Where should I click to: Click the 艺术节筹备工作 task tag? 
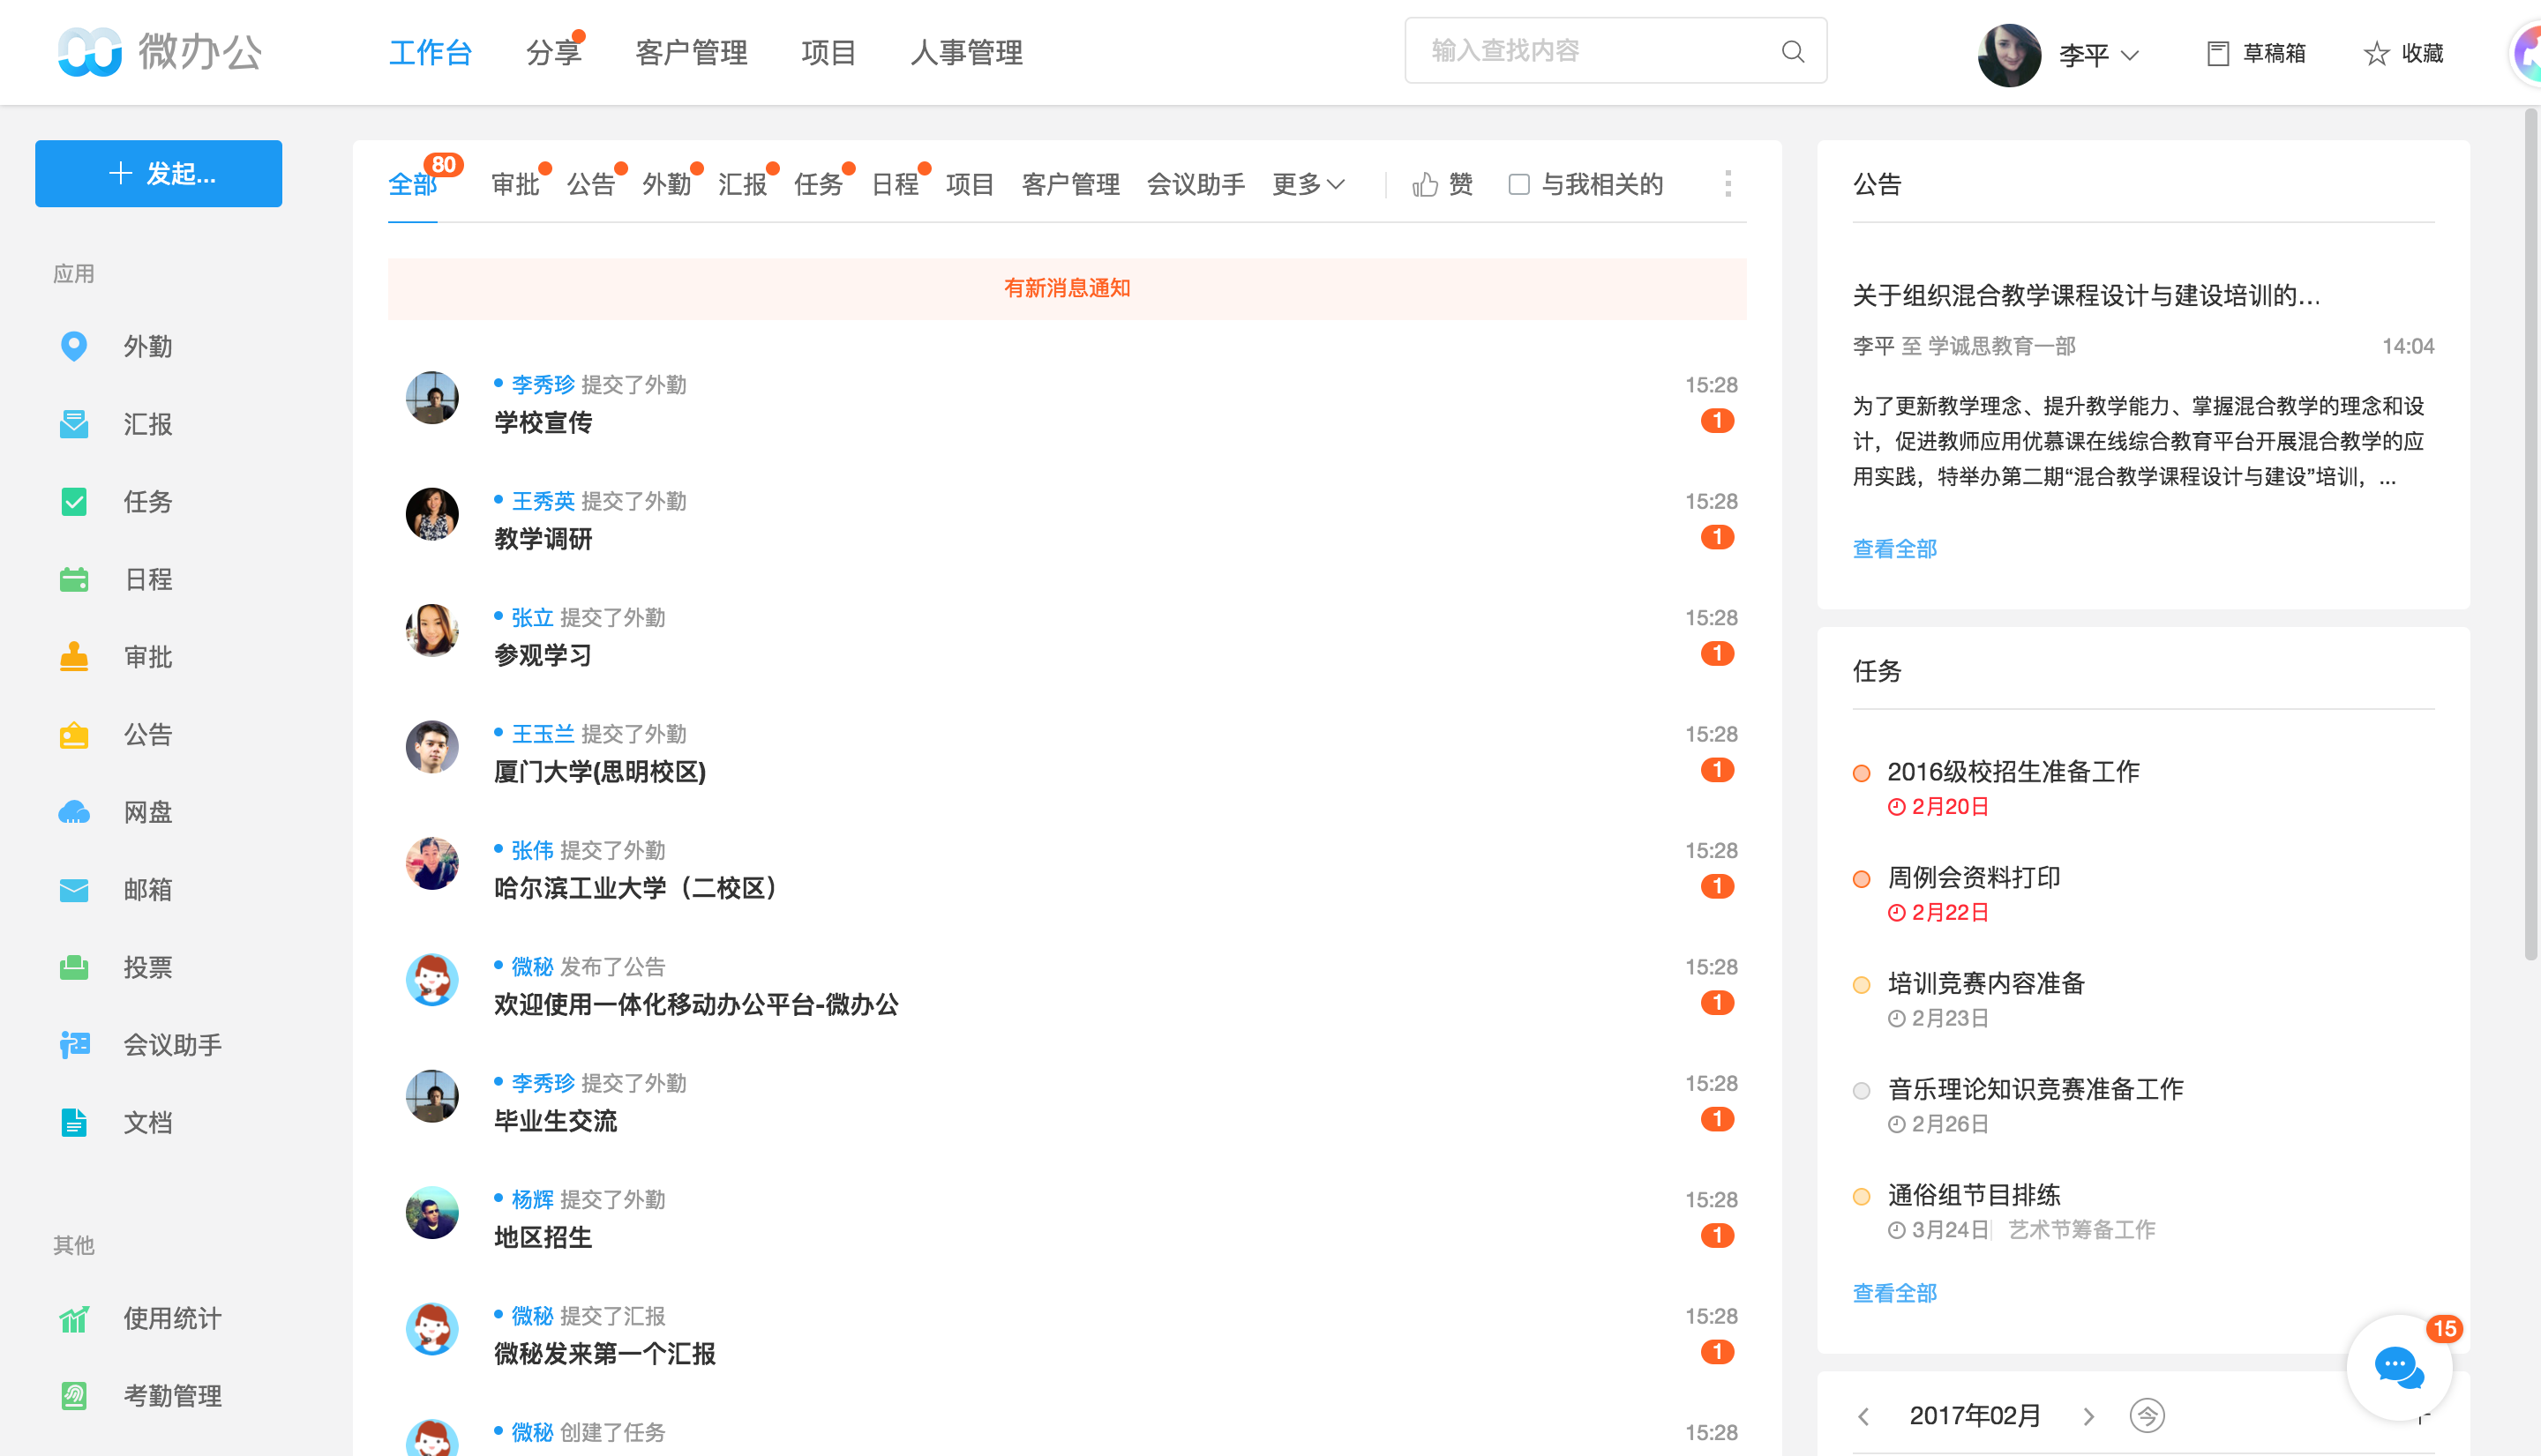(x=2082, y=1229)
